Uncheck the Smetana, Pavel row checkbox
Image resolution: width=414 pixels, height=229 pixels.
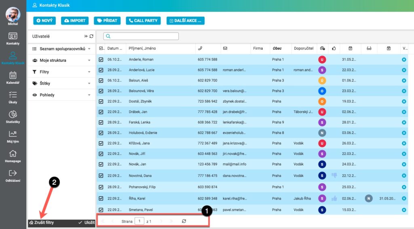click(101, 210)
